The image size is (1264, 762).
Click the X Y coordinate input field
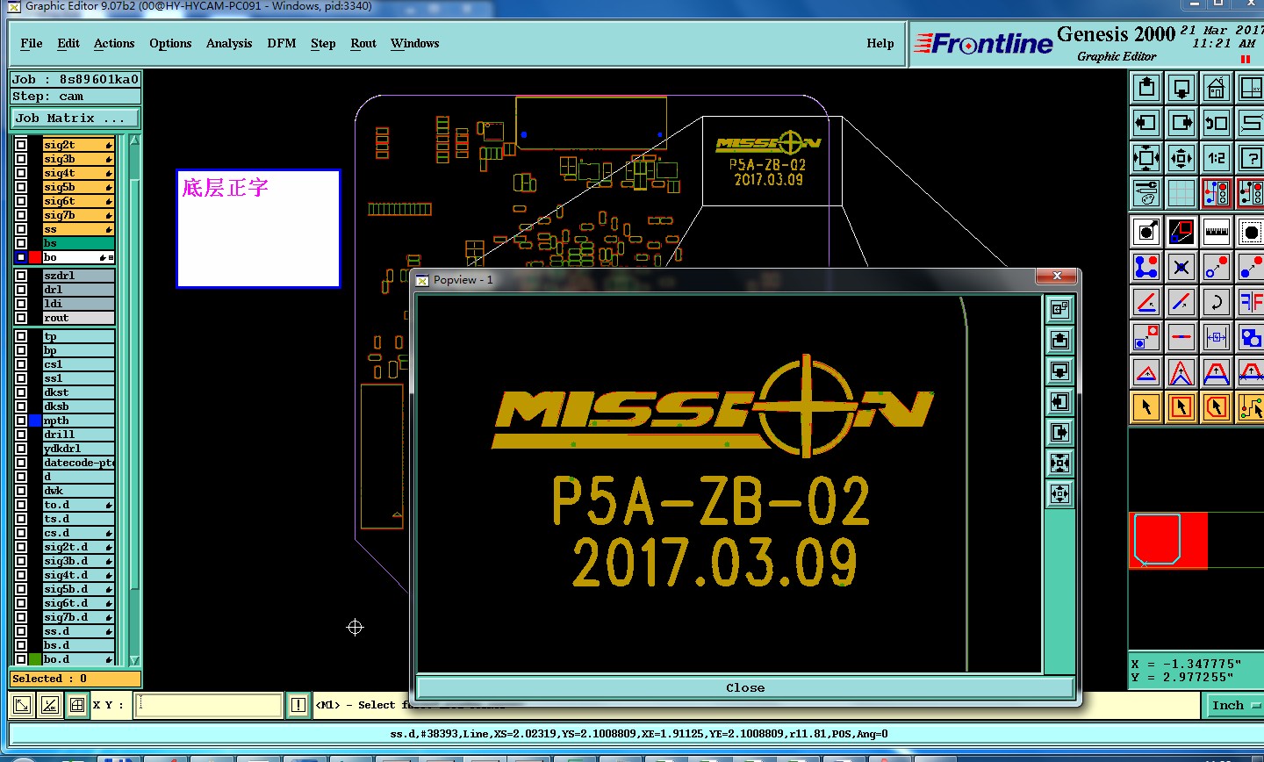[x=209, y=705]
